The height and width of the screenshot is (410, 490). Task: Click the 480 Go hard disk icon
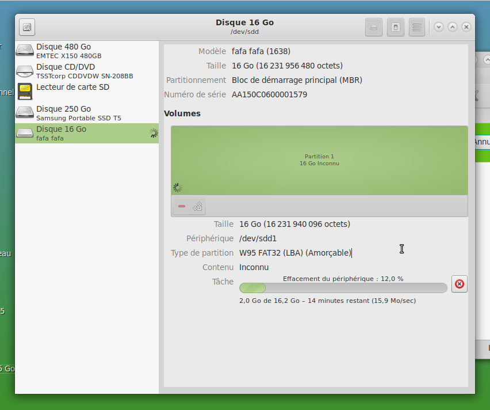coord(25,51)
